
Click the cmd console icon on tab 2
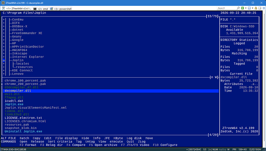tap(35, 8)
